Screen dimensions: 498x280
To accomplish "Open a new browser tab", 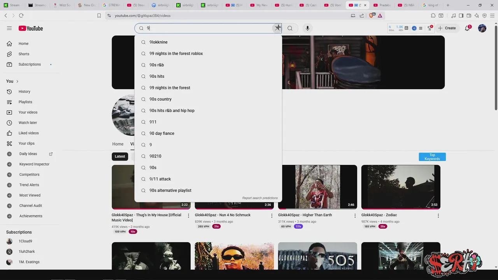I will tap(448, 5).
